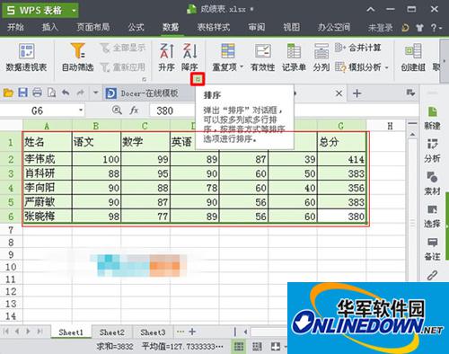Open 分析 panel in right sidebar

click(x=432, y=151)
